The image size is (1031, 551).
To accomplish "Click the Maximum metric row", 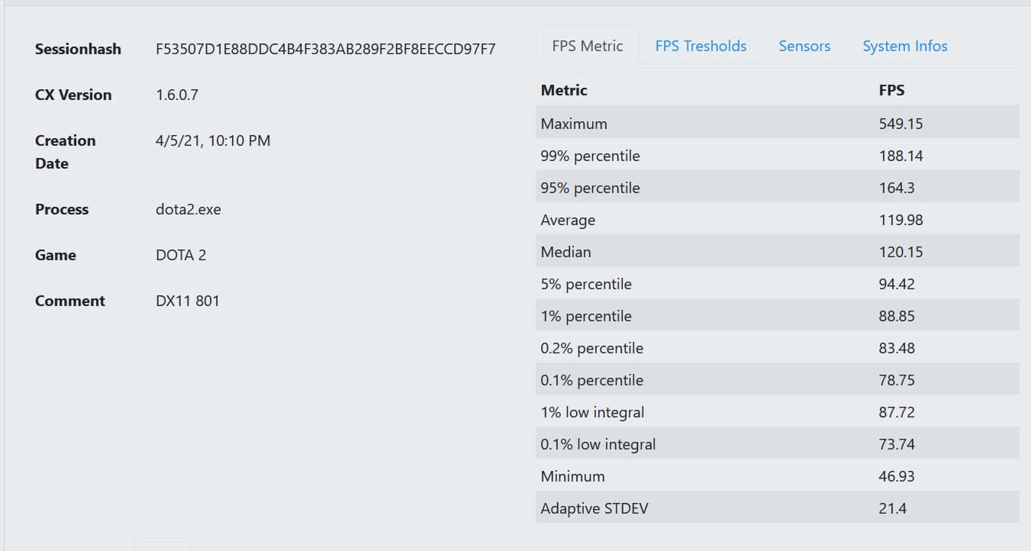I will coord(778,124).
